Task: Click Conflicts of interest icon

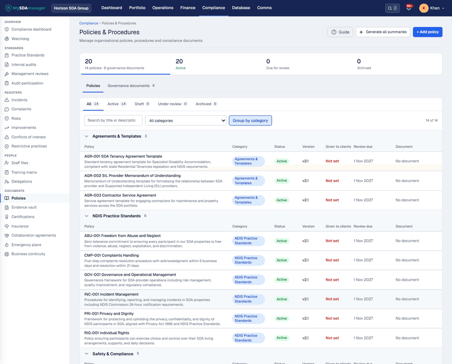Action: tap(7, 137)
